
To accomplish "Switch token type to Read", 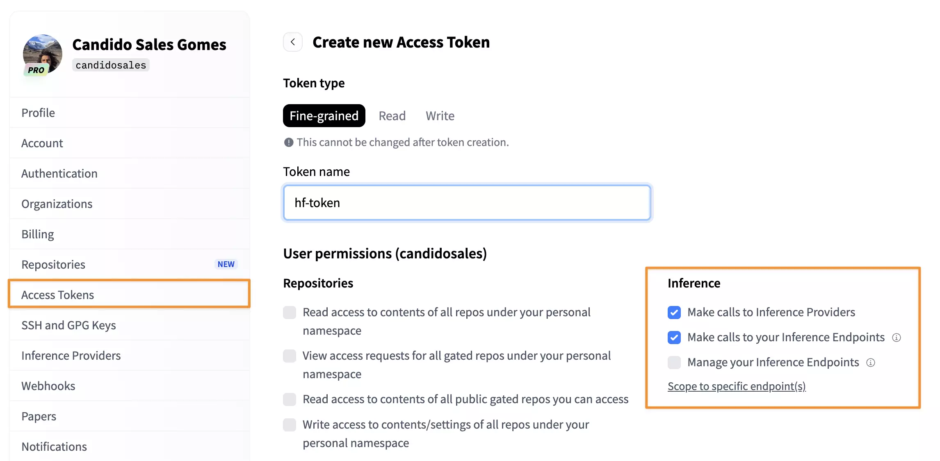I will [392, 116].
